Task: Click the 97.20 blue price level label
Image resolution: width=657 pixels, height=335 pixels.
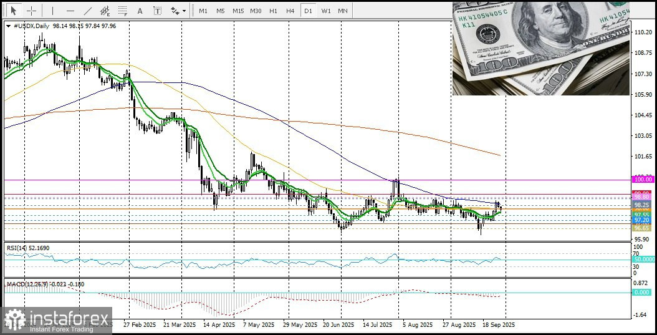Action: (642, 220)
